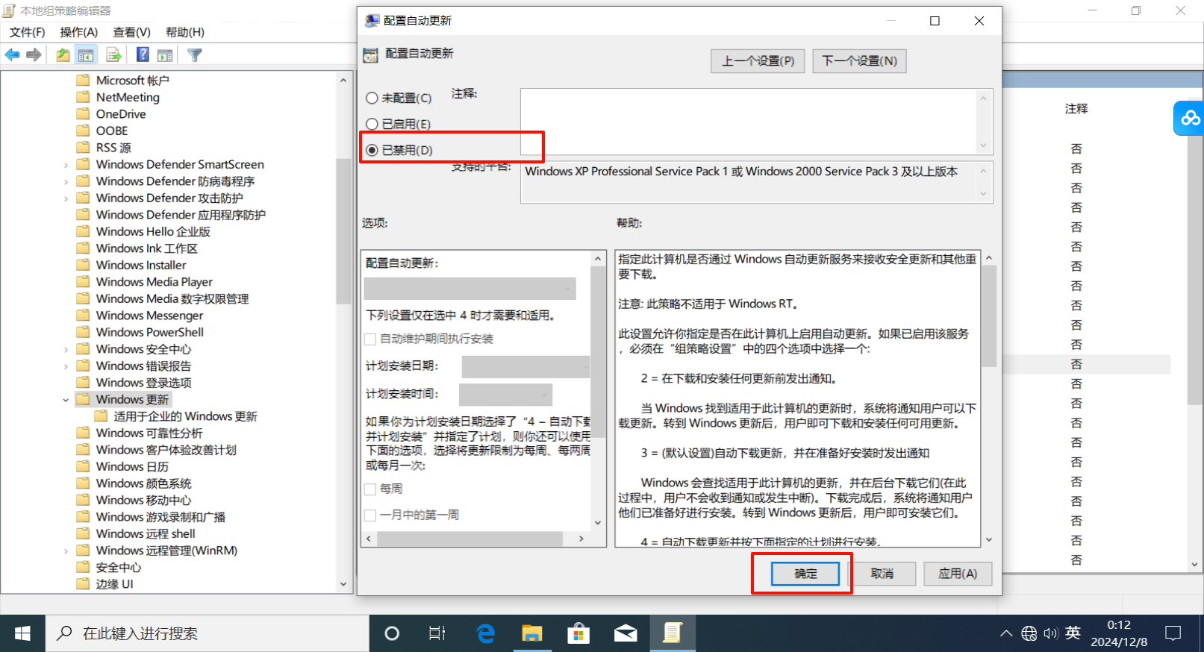Expand the Windows 安全中心 node
This screenshot has width=1204, height=652.
pyautogui.click(x=66, y=349)
